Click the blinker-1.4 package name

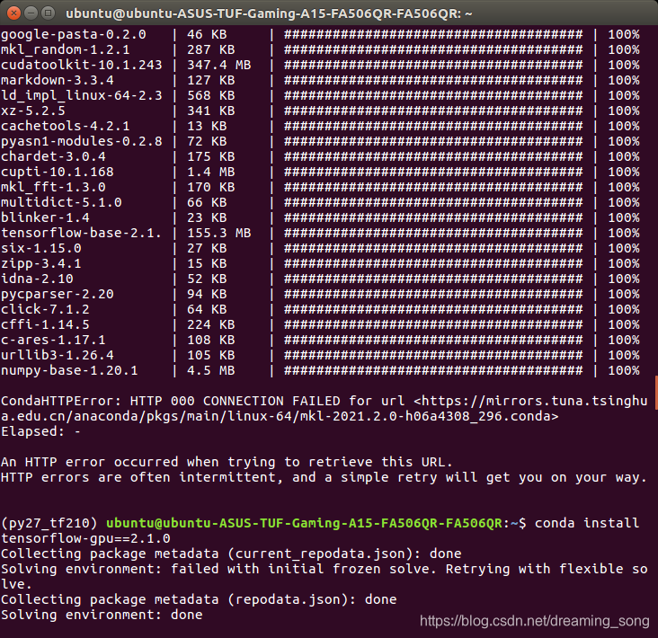point(45,217)
